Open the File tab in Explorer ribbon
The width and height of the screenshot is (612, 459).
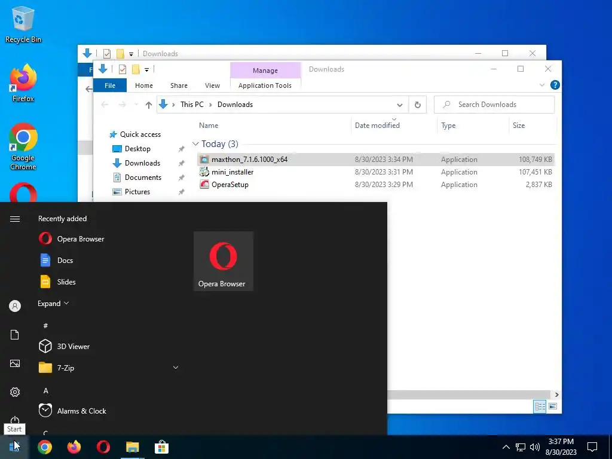110,85
